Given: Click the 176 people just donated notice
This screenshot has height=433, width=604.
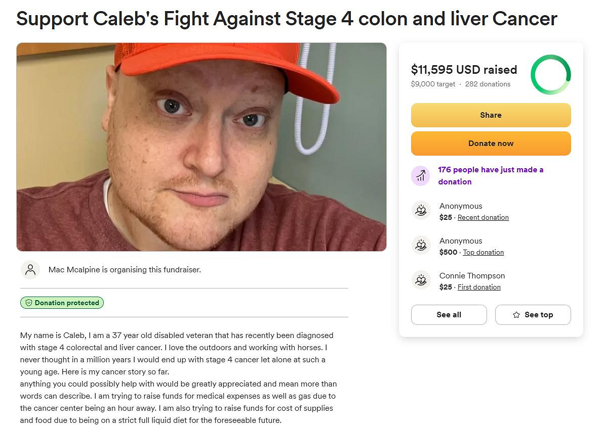Looking at the screenshot, I should point(491,176).
